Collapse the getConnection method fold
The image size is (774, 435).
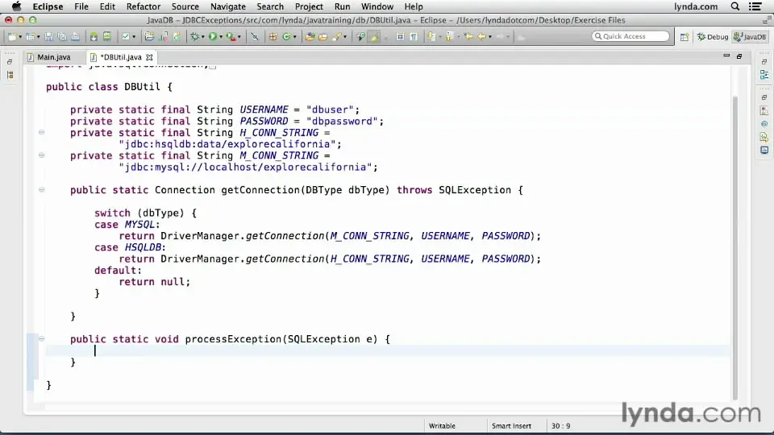coord(41,189)
